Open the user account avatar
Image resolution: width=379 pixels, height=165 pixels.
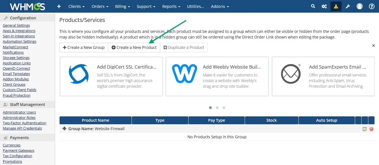360,6
